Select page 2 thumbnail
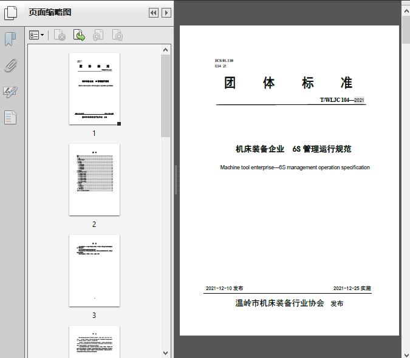The image size is (410, 358). tap(94, 180)
